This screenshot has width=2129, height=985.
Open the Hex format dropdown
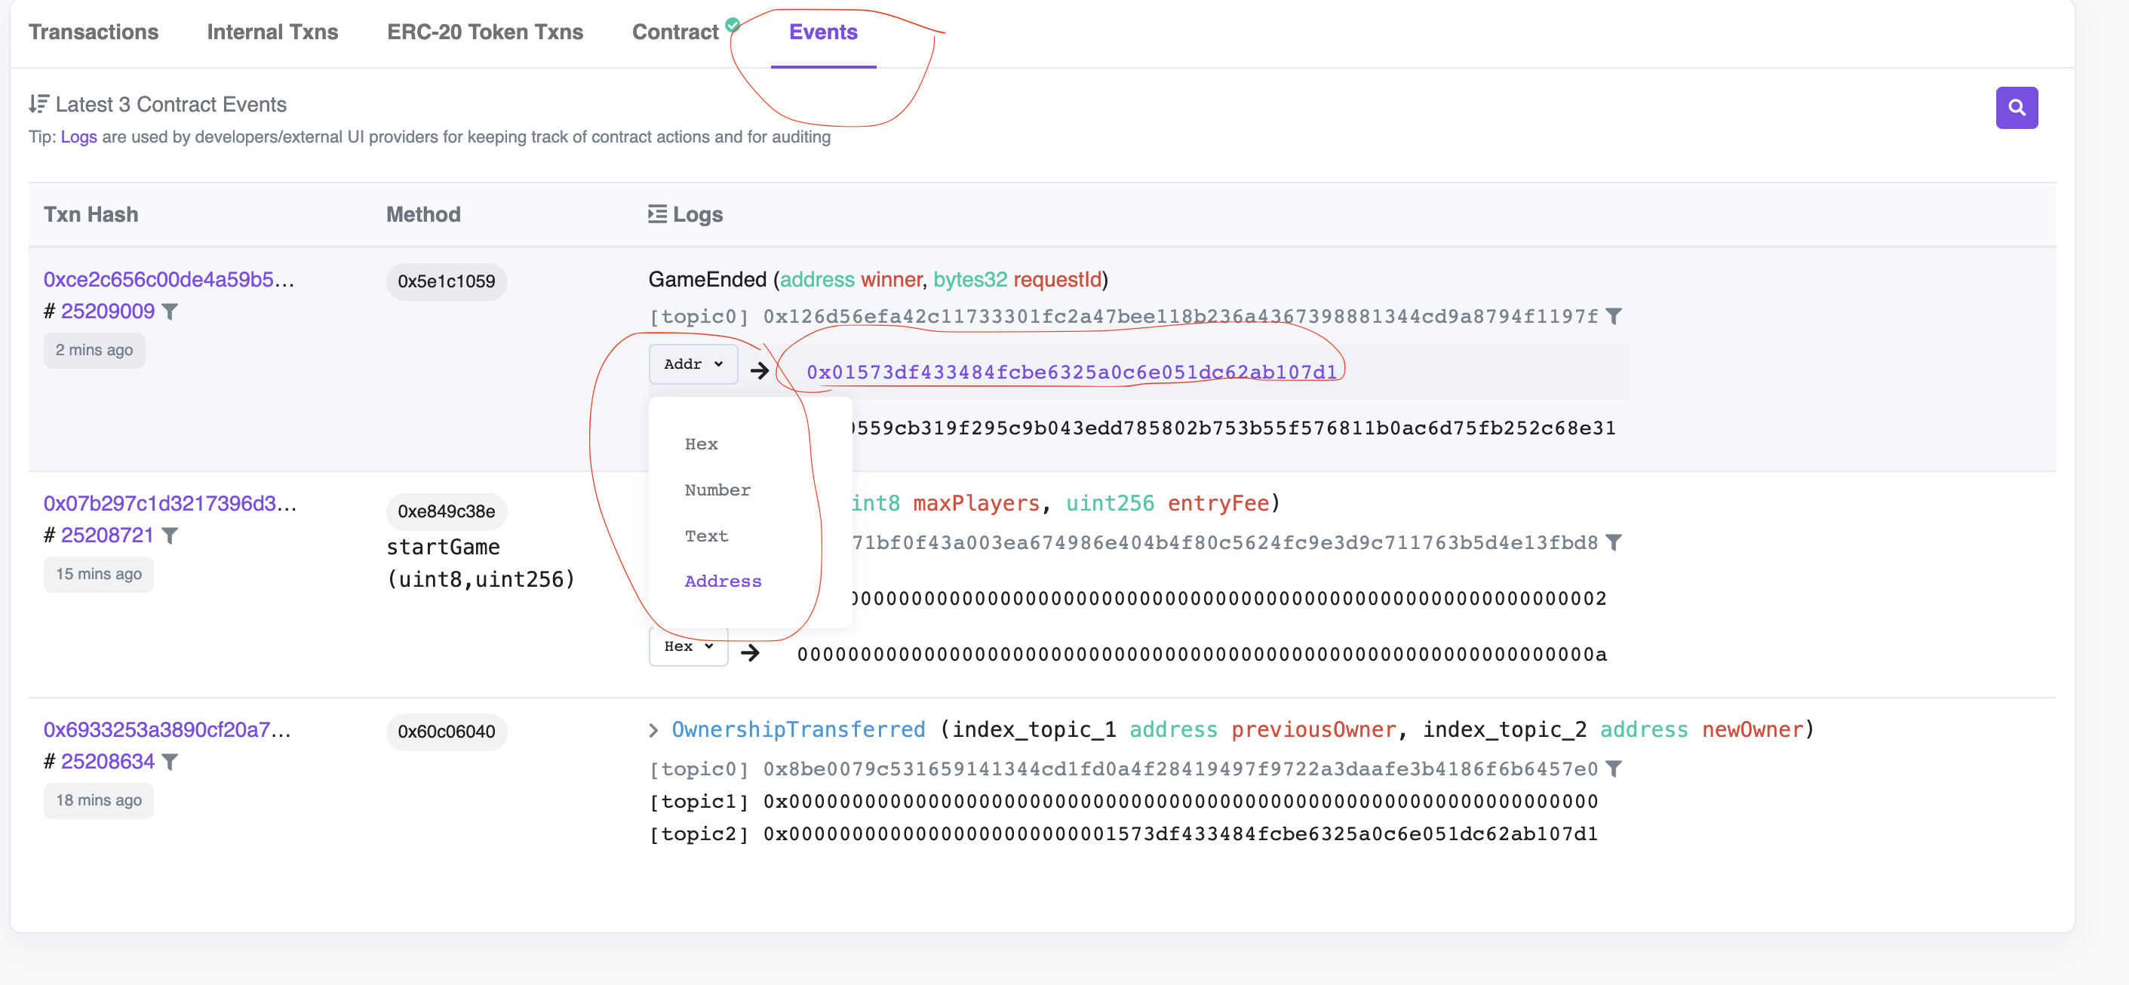coord(687,647)
